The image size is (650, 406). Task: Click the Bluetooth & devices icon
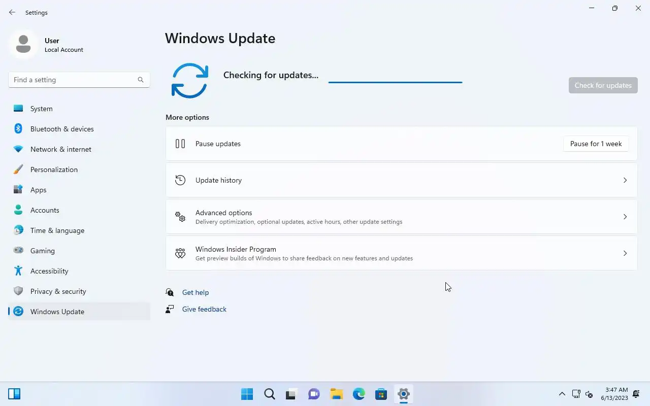click(18, 129)
